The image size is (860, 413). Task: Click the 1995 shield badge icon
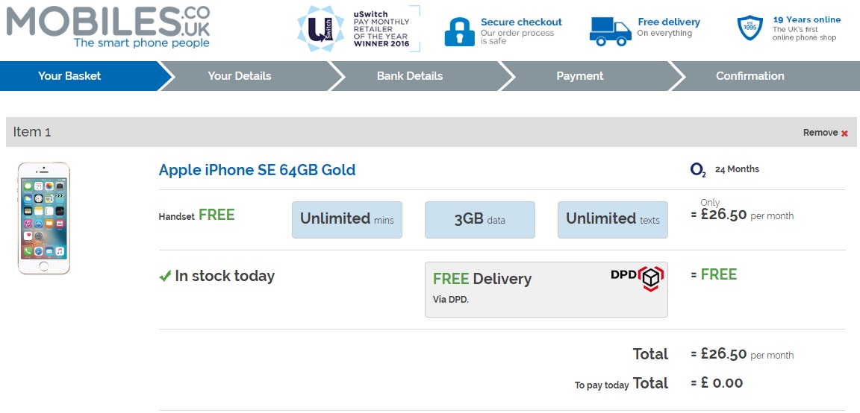750,29
